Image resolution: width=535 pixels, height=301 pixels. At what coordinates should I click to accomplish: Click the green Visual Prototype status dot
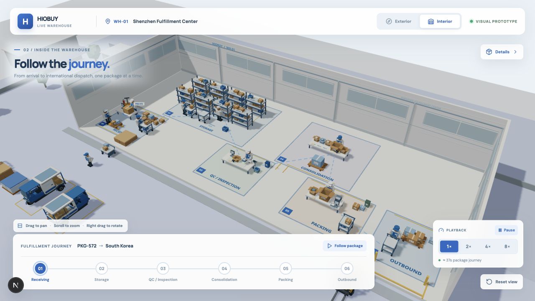point(471,21)
